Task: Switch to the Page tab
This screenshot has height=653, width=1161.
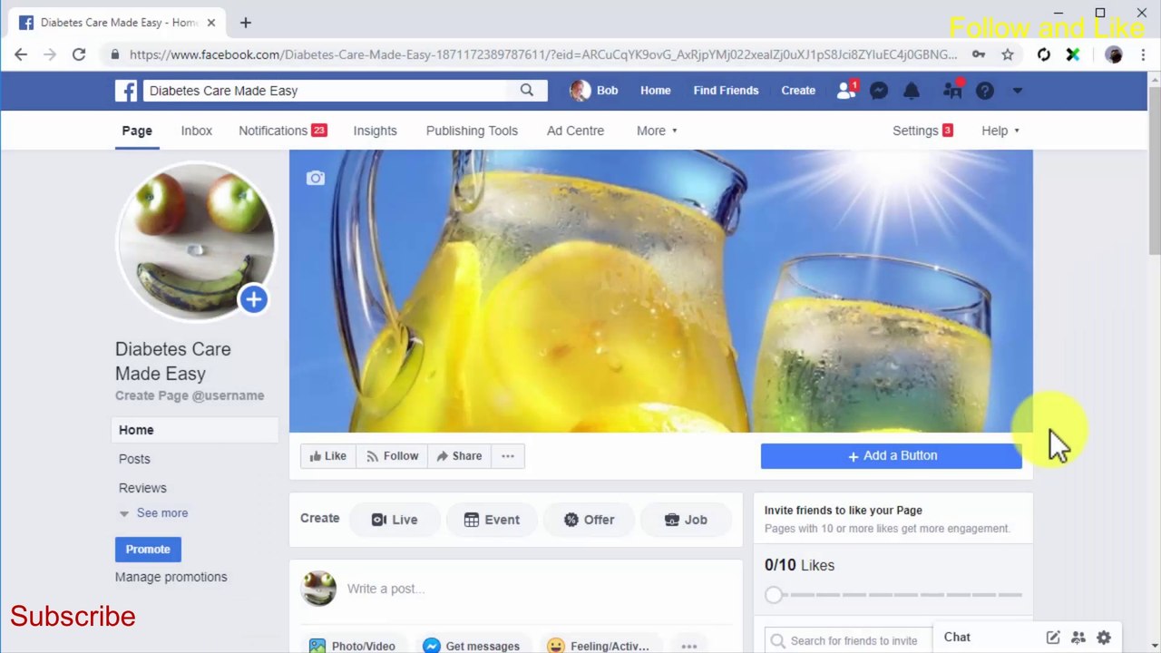Action: point(137,131)
